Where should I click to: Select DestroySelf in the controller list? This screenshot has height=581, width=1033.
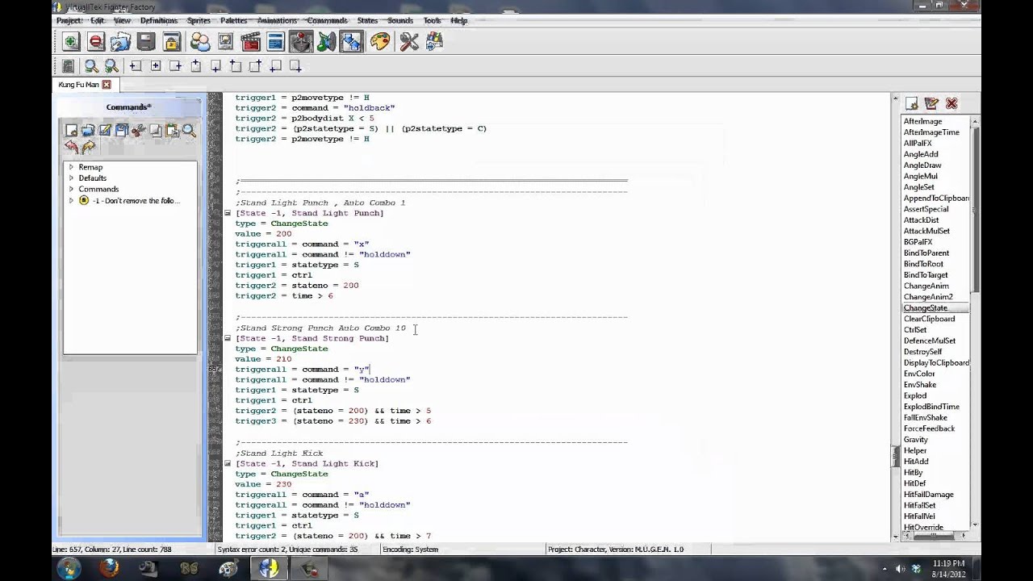[x=922, y=352]
